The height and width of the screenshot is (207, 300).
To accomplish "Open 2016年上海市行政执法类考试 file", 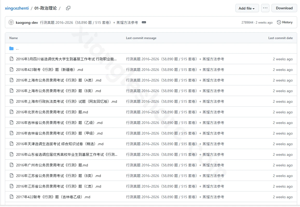I will point(66,102).
